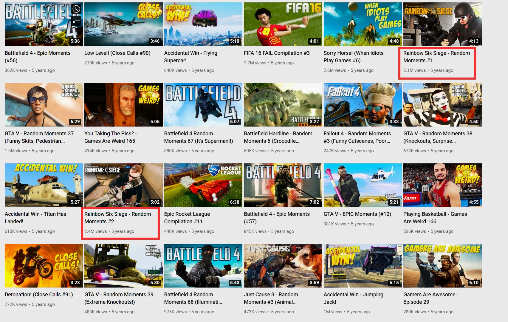Click the title 'Battlefield 4 - Epic Moments (#57)'
508x322 pixels.
[277, 218]
